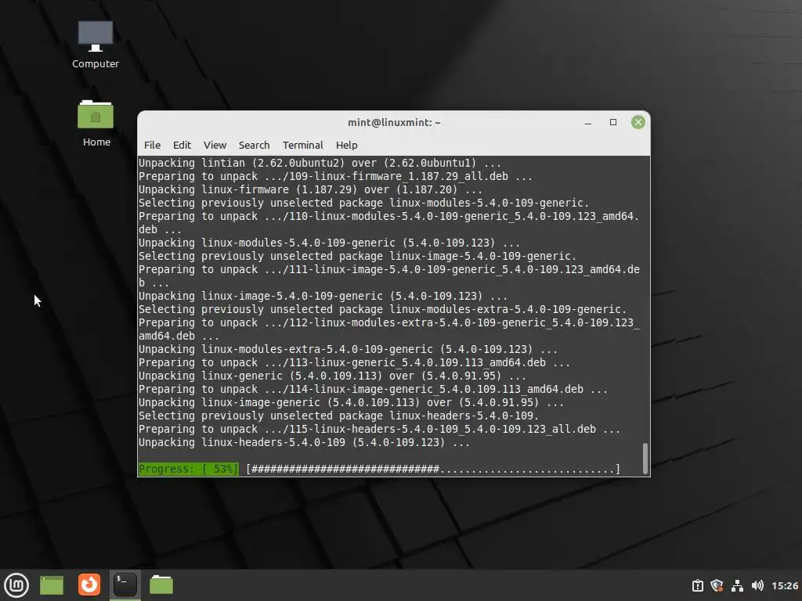The width and height of the screenshot is (802, 601).
Task: Click 'Unpacking linux-modules-5.4.0-109-generic' line
Action: tap(330, 243)
